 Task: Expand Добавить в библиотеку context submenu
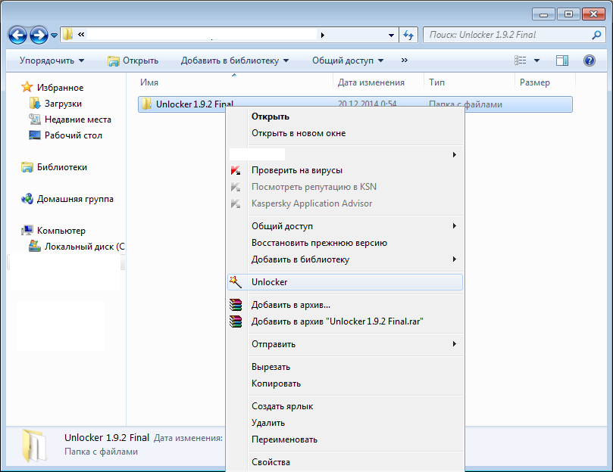346,259
